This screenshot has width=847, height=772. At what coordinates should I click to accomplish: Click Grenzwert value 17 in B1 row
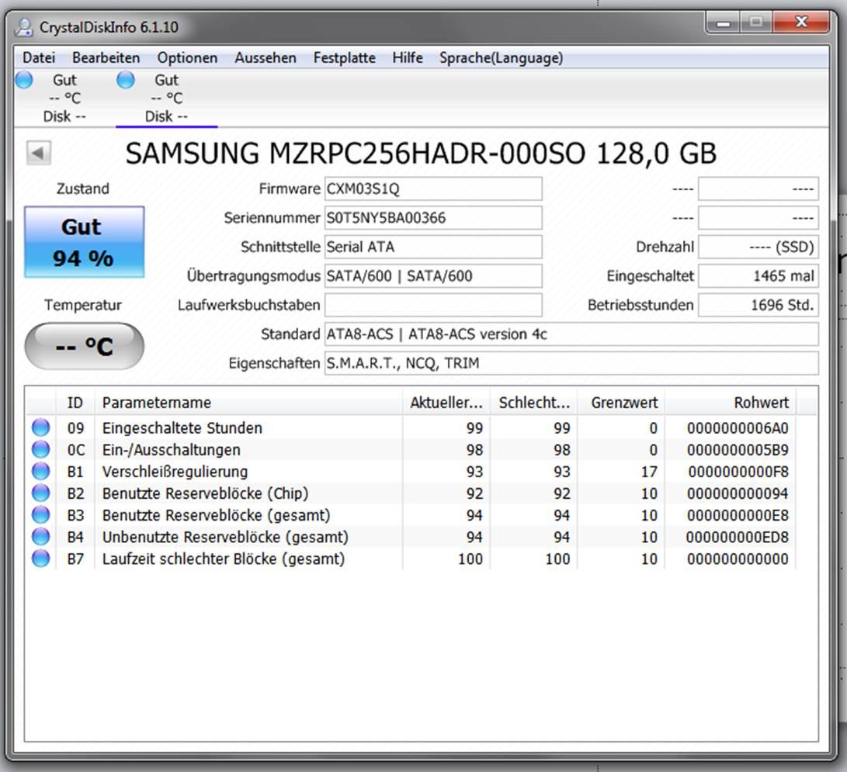pos(649,472)
